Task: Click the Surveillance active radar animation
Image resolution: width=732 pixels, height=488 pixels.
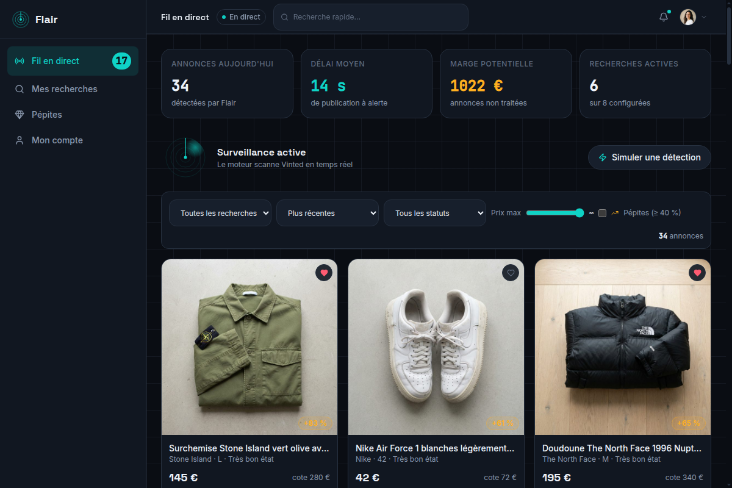Action: point(185,157)
